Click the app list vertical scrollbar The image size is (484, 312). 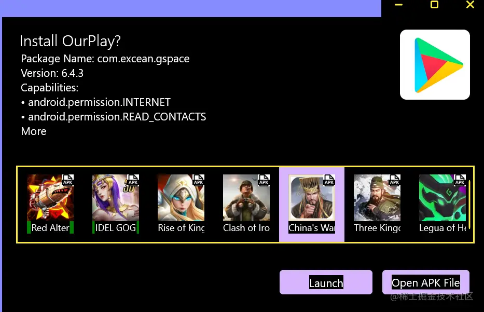pos(469,205)
